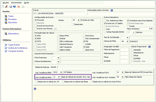The height and width of the screenshot is (102, 156).
Task: Click the greyed printer toolbar icon
Action: click(x=23, y=7)
